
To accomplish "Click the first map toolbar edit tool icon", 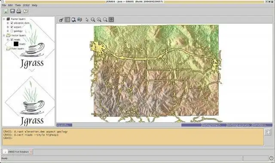I will 61,20.
